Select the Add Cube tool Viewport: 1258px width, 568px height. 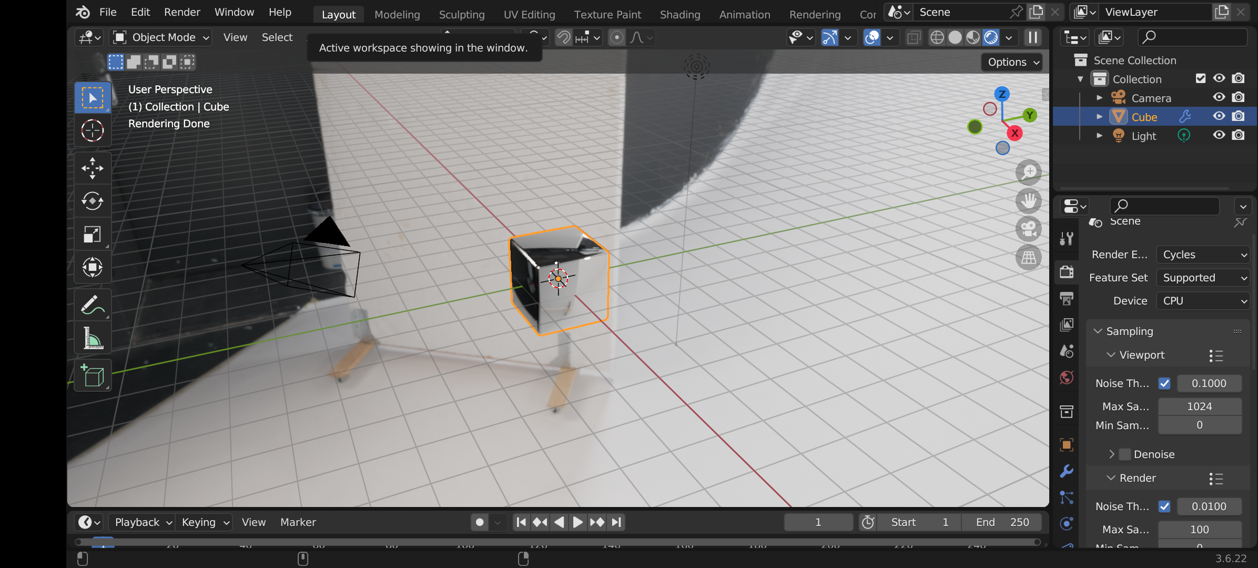pos(93,376)
